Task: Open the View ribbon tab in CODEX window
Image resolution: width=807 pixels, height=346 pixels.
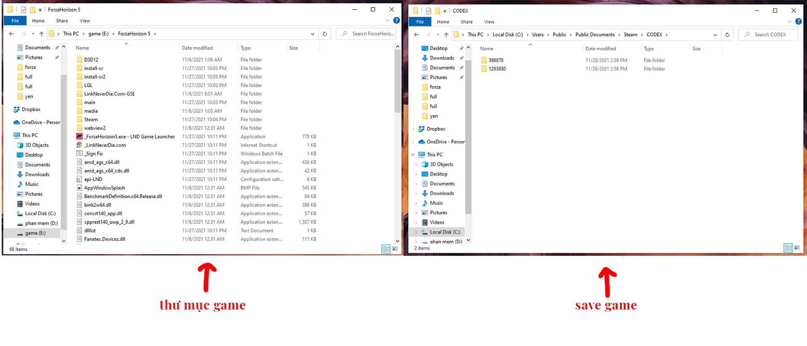Action: (x=489, y=22)
